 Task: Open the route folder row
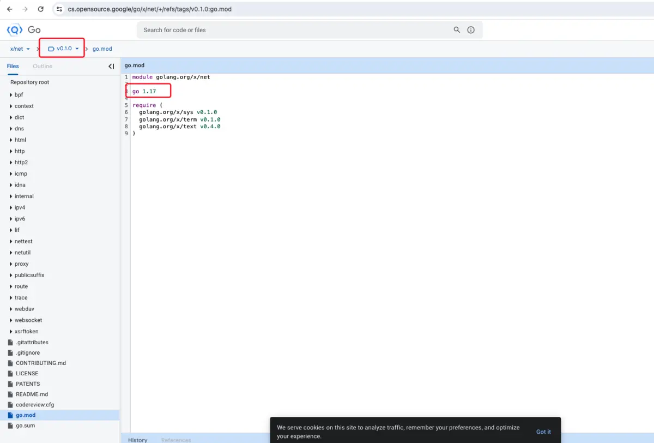pos(60,286)
